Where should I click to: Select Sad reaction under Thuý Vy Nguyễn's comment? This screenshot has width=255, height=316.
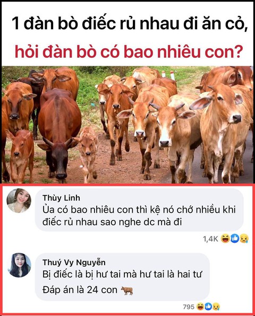click(x=216, y=306)
